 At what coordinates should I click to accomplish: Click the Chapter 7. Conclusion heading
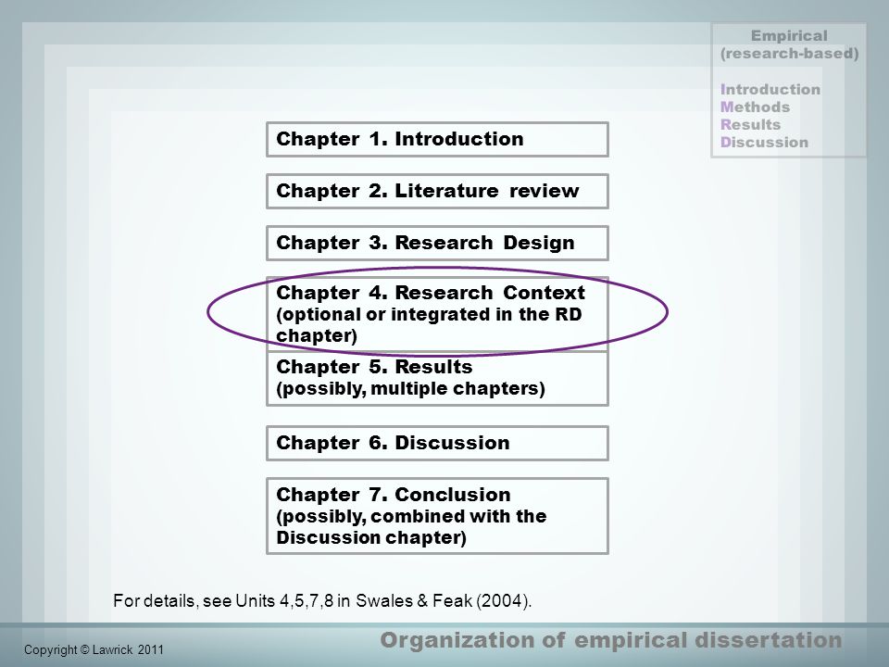click(x=393, y=495)
